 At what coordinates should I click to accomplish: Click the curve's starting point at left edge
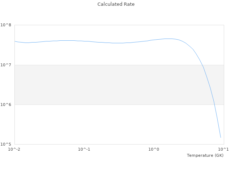point(15,41)
